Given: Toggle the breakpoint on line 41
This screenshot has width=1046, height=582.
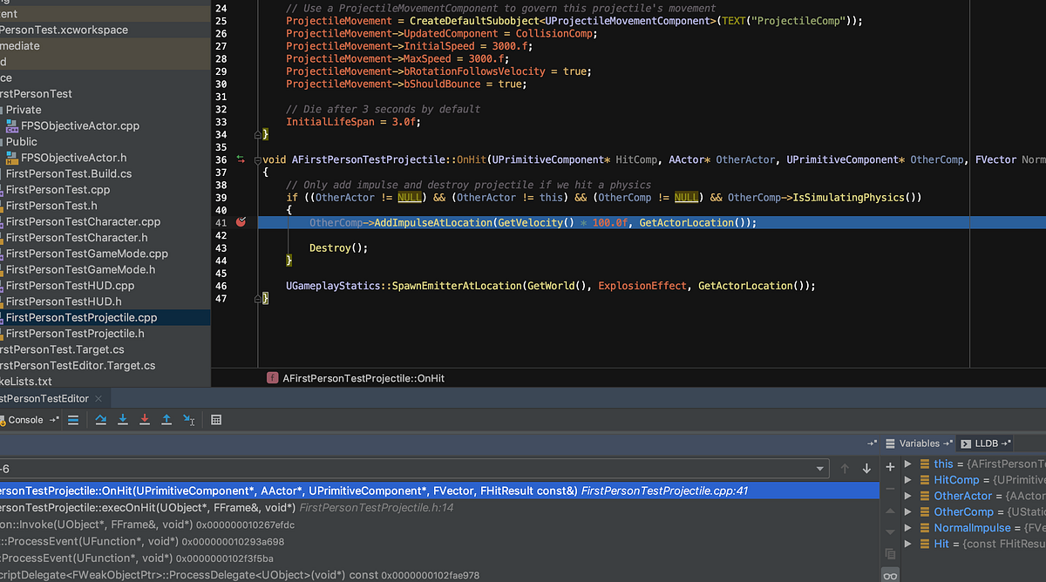Looking at the screenshot, I should (x=241, y=222).
